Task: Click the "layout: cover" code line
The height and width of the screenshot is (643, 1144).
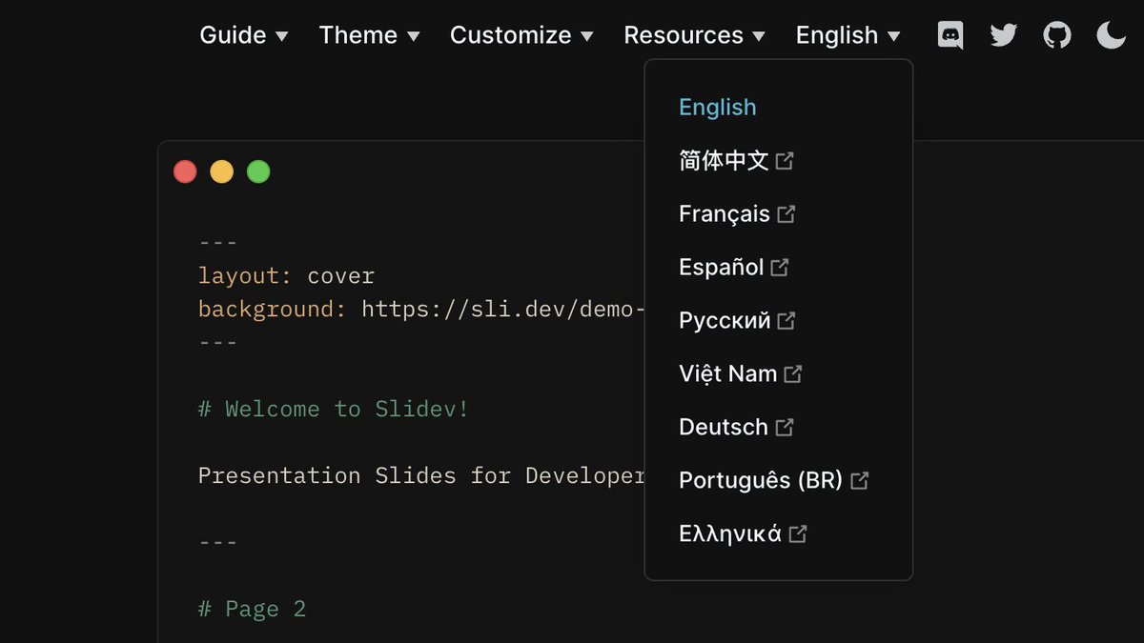Action: pyautogui.click(x=286, y=276)
